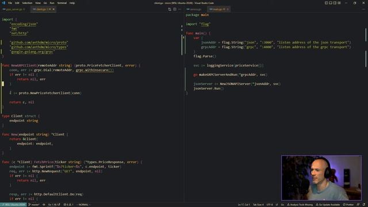This screenshot has height=207, width=368.
Task: Open more actions for right editor group
Action: 363,9
